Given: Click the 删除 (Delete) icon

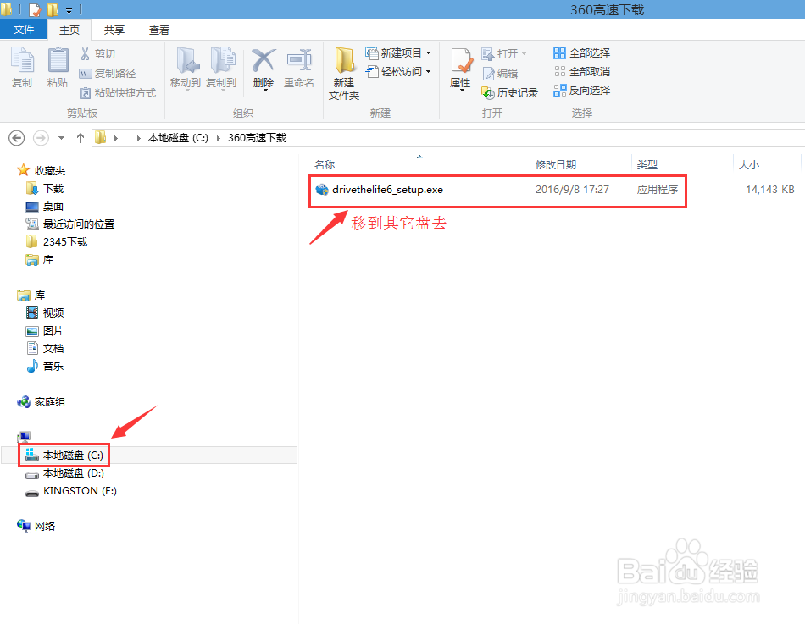Looking at the screenshot, I should click(263, 68).
